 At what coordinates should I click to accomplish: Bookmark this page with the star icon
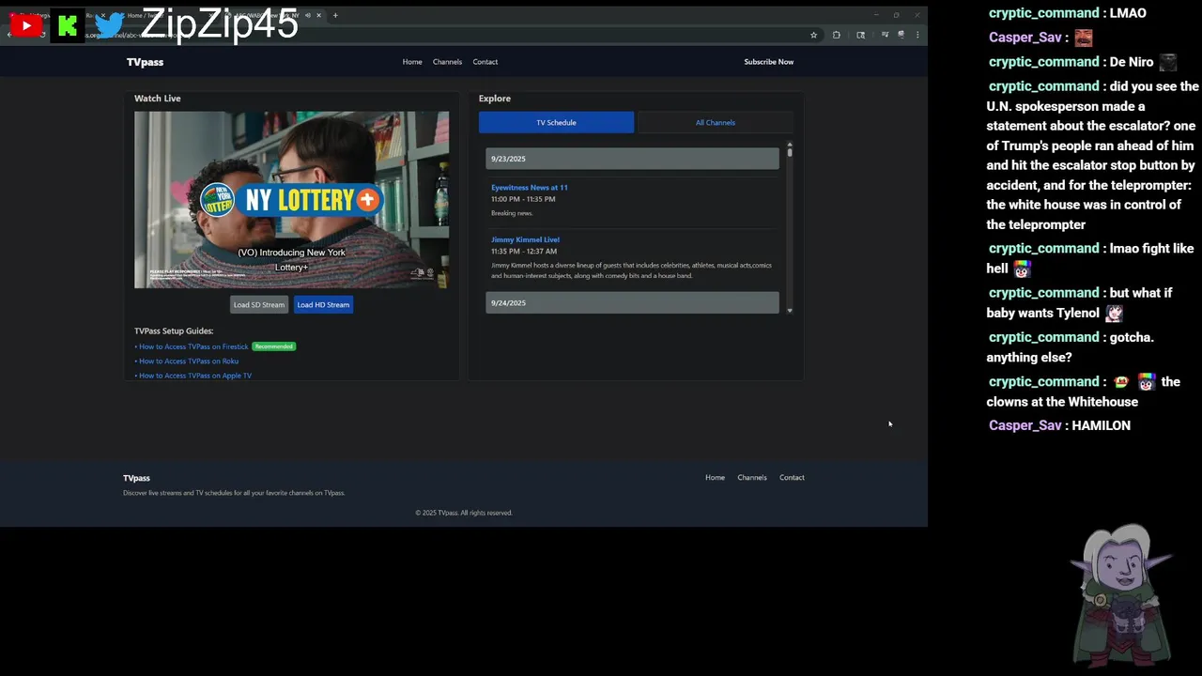click(x=813, y=35)
